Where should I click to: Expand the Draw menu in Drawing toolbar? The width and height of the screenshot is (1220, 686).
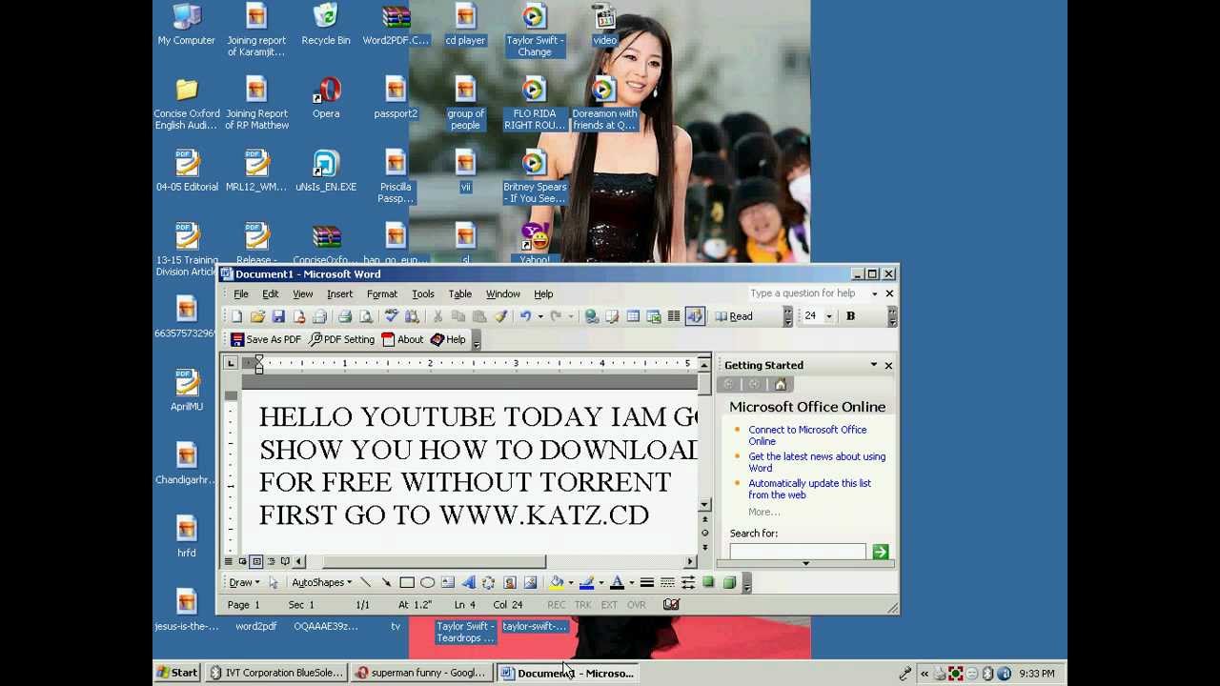(244, 582)
